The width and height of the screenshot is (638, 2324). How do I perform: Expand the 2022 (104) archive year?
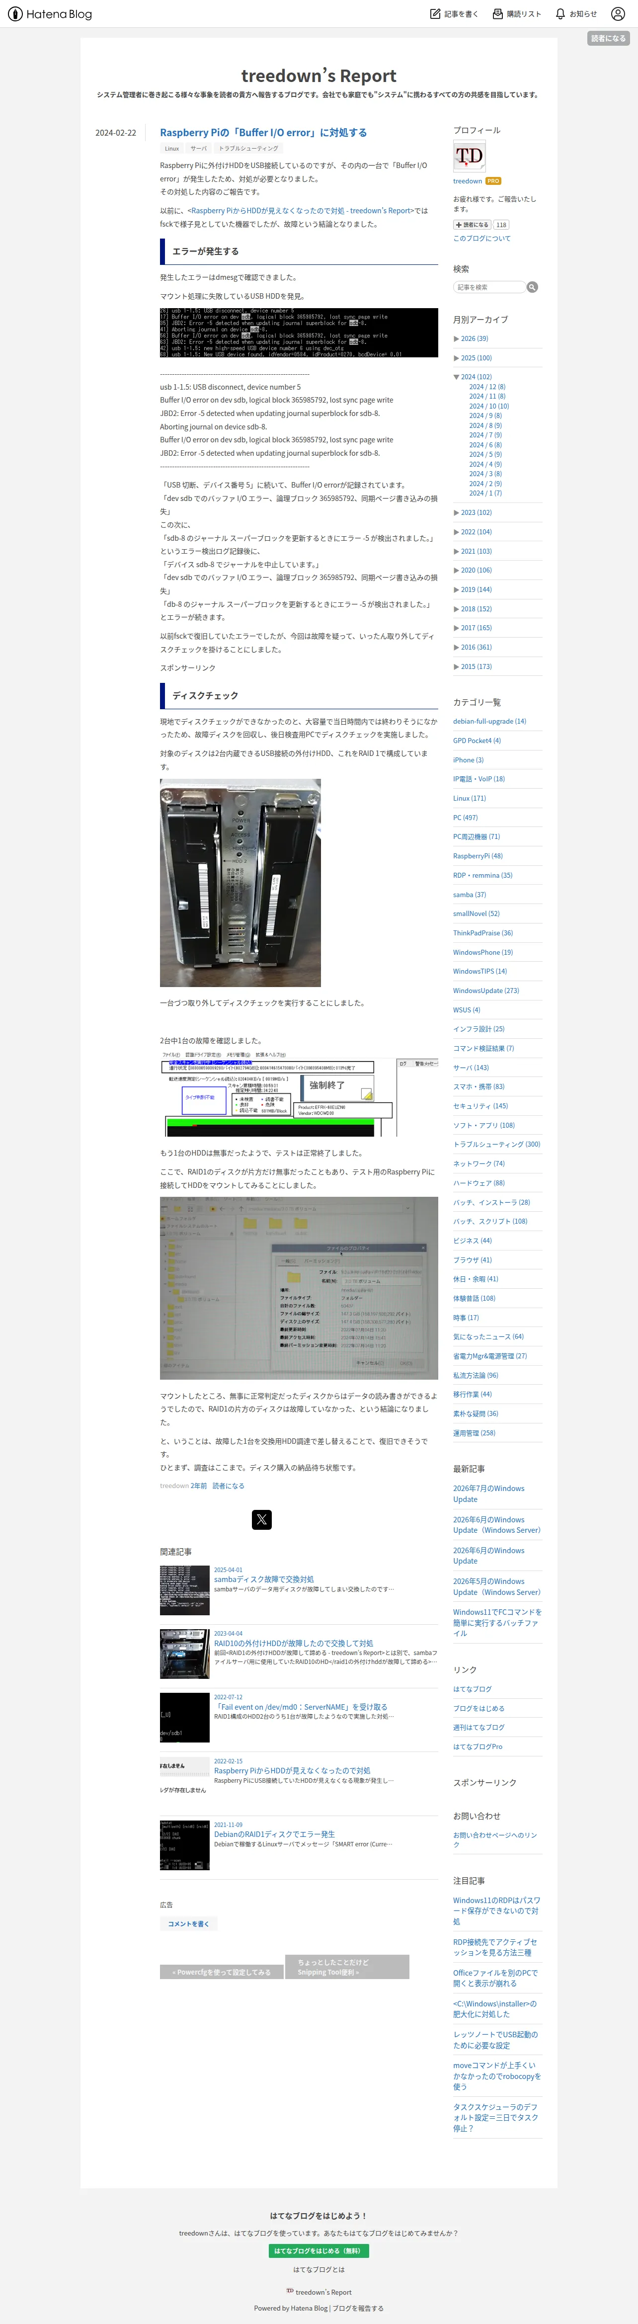click(456, 532)
